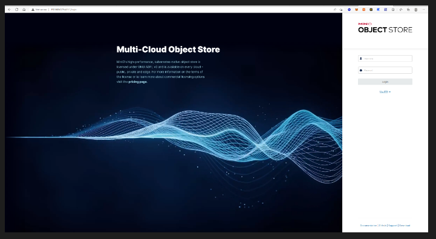Viewport: 436px width, 239px height.
Task: Click the Login button
Action: point(385,82)
